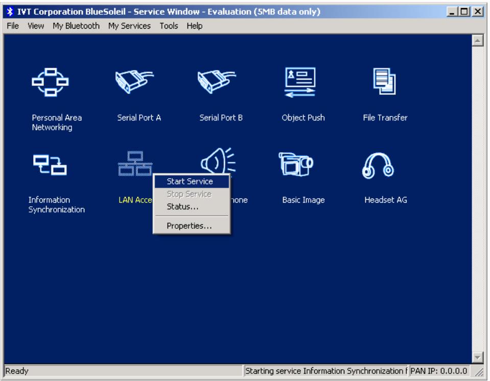Click the File Transfer label
This screenshot has width=490, height=381.
(x=385, y=118)
